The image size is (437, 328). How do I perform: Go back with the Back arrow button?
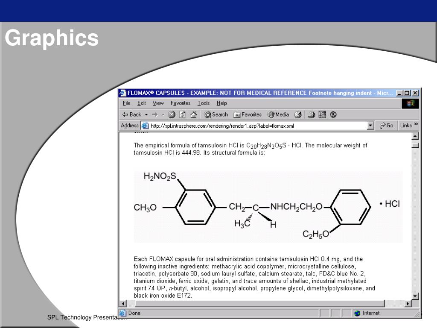coord(131,114)
